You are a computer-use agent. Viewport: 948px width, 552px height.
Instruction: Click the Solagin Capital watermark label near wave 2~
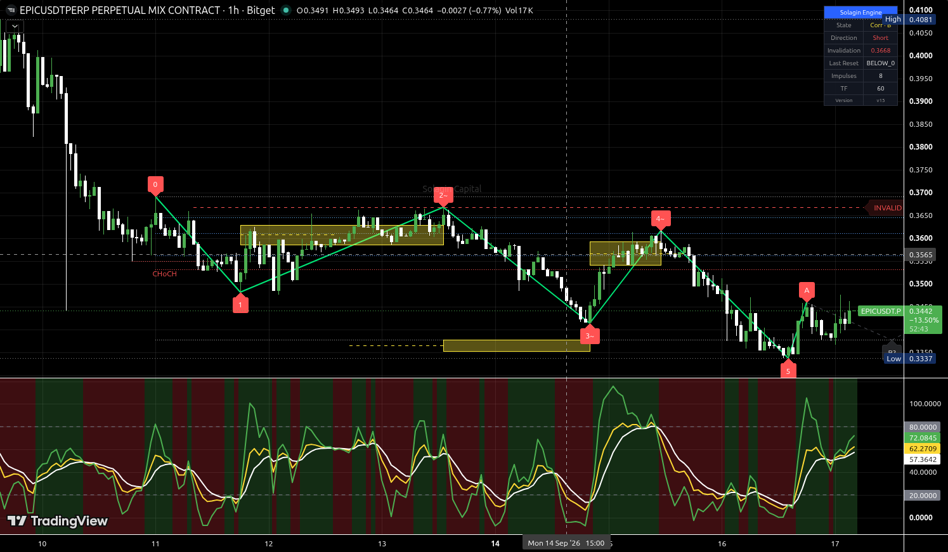coord(452,189)
